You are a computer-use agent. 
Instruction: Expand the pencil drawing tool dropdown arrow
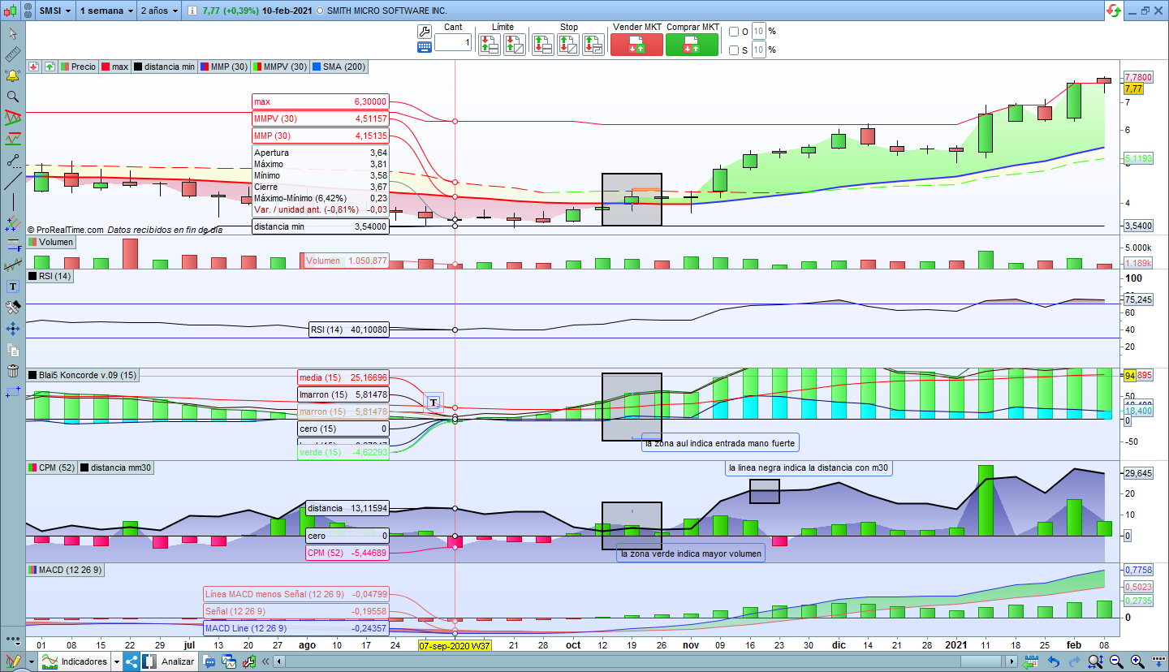[31, 661]
